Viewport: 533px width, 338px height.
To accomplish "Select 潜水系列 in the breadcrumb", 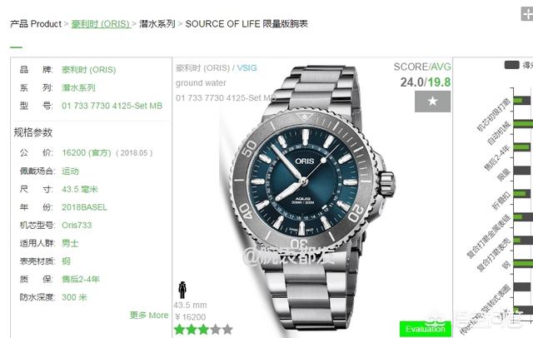I will tap(157, 24).
